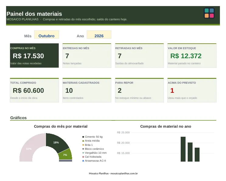226x181 pixels.
Task: Click the Itens controlados caption
Action: pyautogui.click(x=73, y=98)
